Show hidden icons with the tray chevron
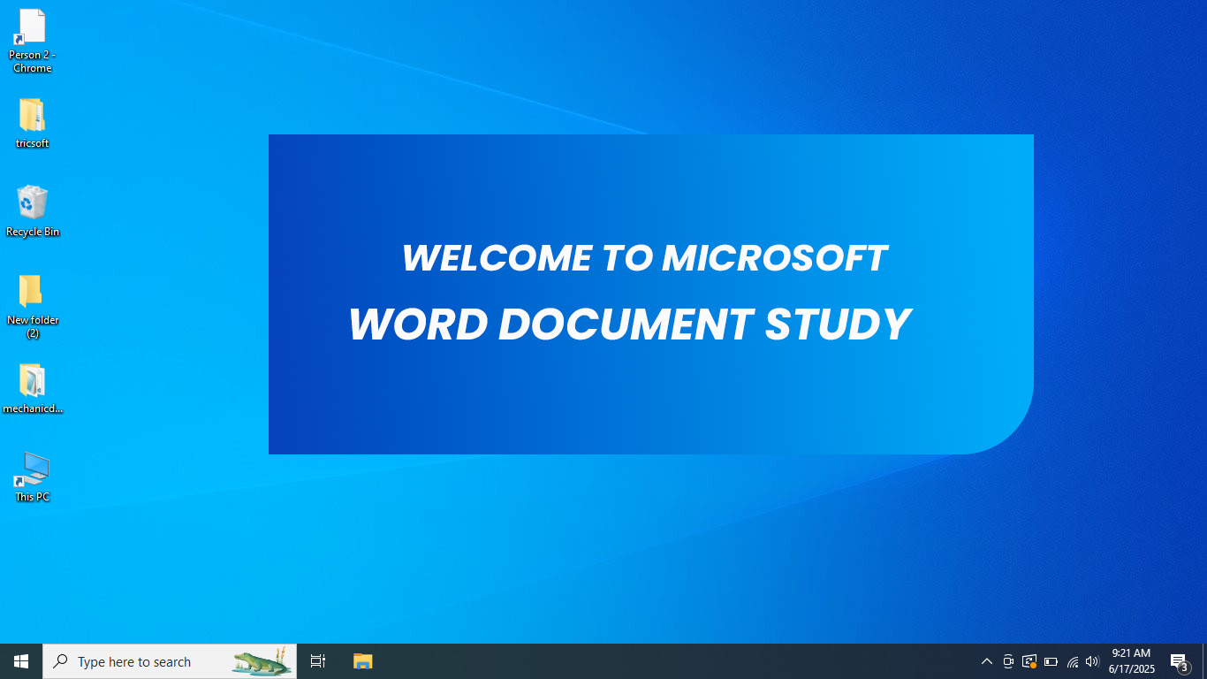Image resolution: width=1207 pixels, height=679 pixels. (x=987, y=661)
